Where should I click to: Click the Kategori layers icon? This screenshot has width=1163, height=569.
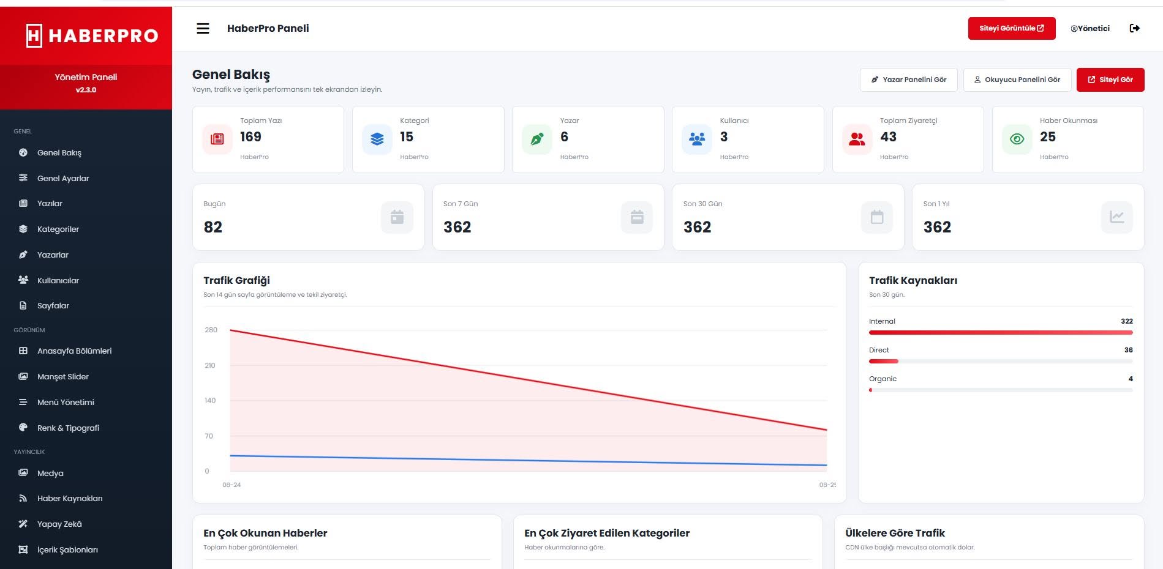[377, 139]
